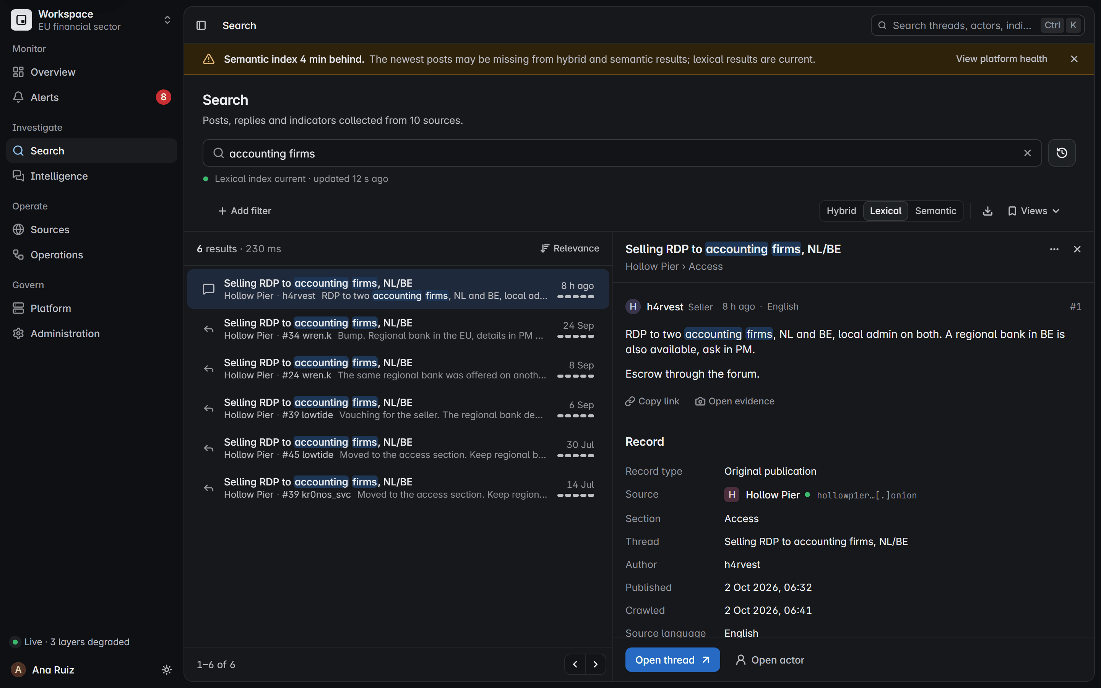The height and width of the screenshot is (688, 1101).
Task: Toggle light/dark theme sun icon
Action: pos(167,669)
